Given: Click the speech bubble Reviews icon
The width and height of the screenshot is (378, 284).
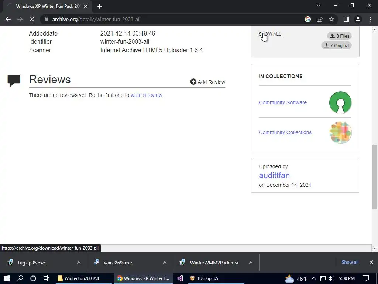Looking at the screenshot, I should (x=14, y=81).
